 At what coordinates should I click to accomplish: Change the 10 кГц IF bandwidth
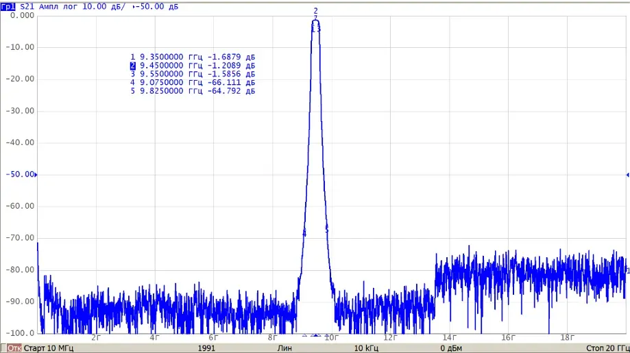click(x=366, y=348)
